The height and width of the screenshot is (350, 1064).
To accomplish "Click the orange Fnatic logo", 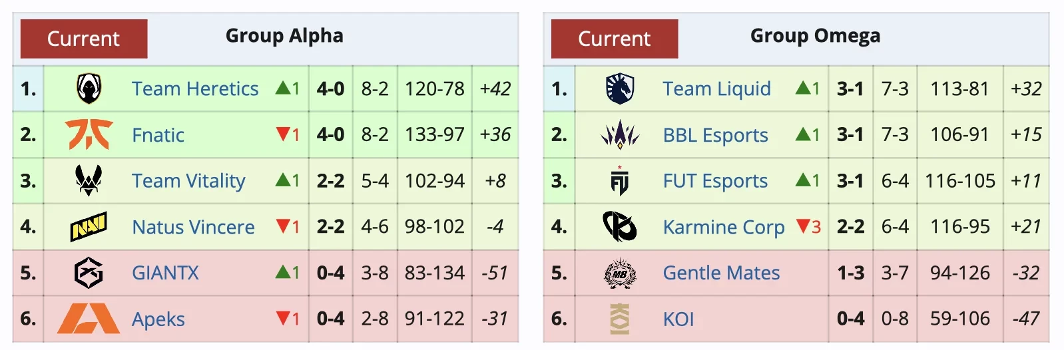I will (x=89, y=134).
